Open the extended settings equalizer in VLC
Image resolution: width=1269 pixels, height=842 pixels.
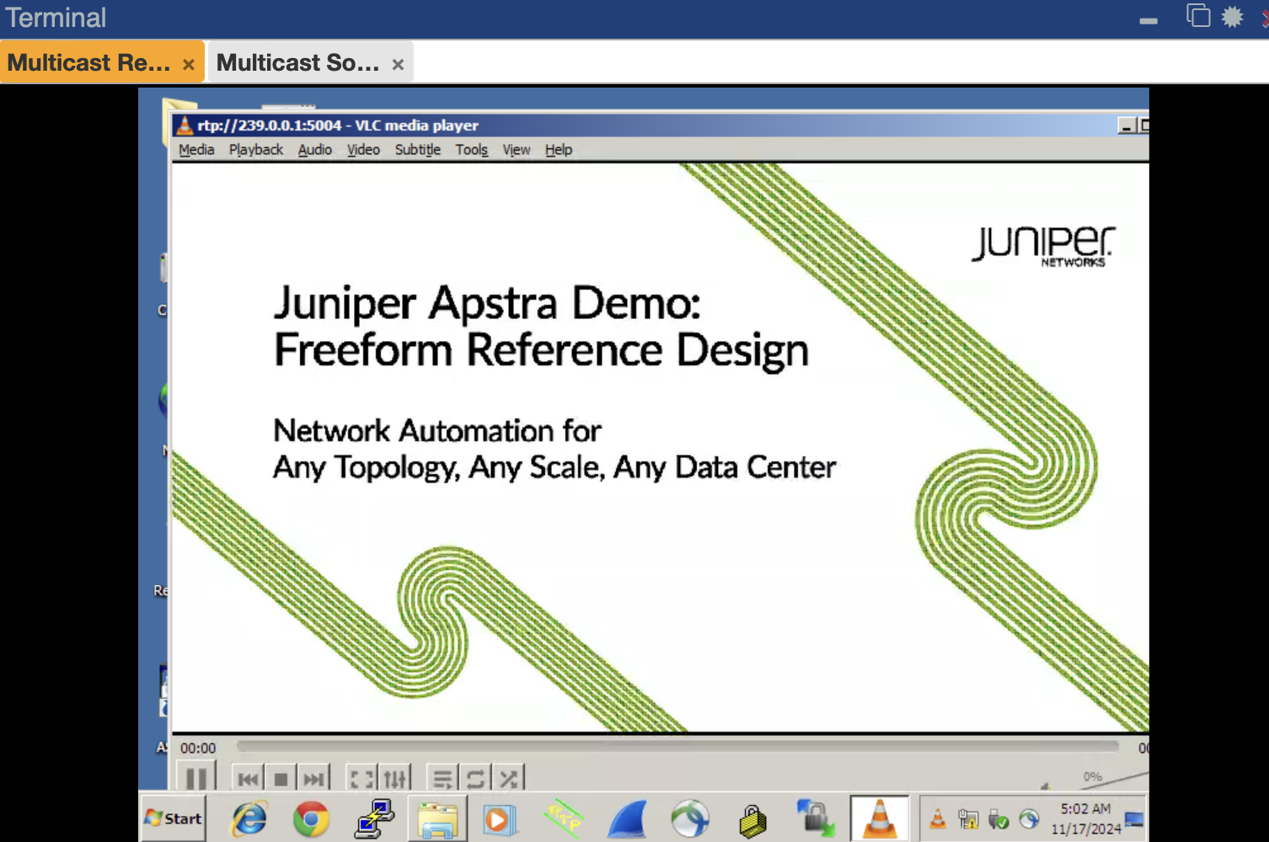point(394,777)
